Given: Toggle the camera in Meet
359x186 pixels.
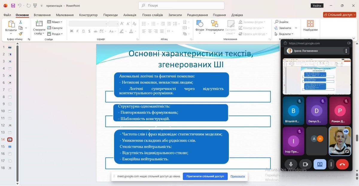Looking at the screenshot, I should [305, 164].
